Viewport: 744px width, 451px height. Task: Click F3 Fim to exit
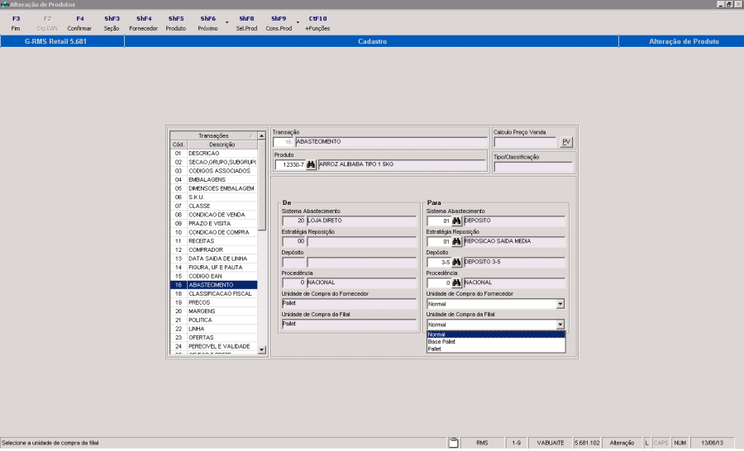16,22
